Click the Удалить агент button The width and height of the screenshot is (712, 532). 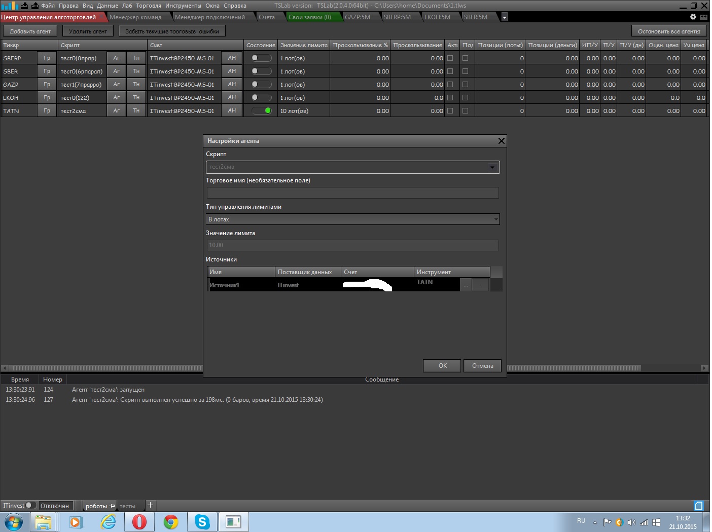point(88,31)
